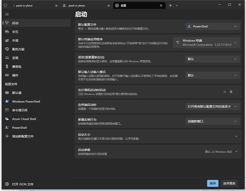The width and height of the screenshot is (246, 191).
Task: Click the shield icon in title bar
Action: pyautogui.click(x=5, y=6)
